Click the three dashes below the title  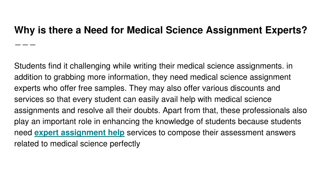pyautogui.click(x=25, y=44)
